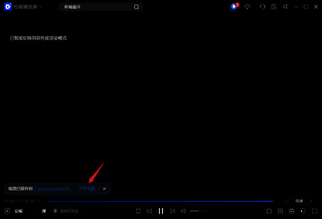
Task: Dismiss the video saved notification
Action: 105,189
